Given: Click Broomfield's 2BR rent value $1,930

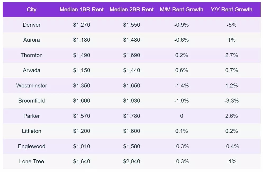Looking at the screenshot, I should point(131,101).
